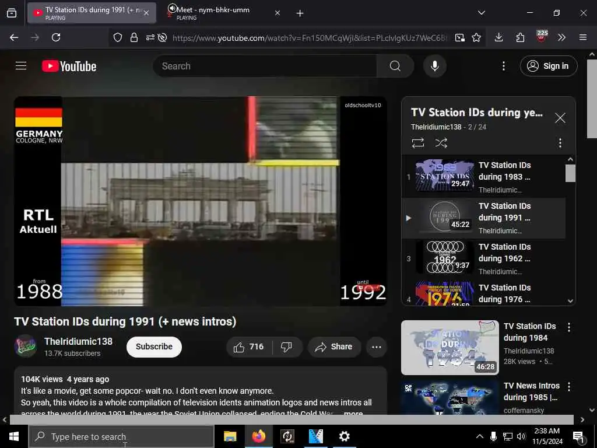Open options for TV News Intros 1985
The image size is (597, 448).
tap(569, 387)
